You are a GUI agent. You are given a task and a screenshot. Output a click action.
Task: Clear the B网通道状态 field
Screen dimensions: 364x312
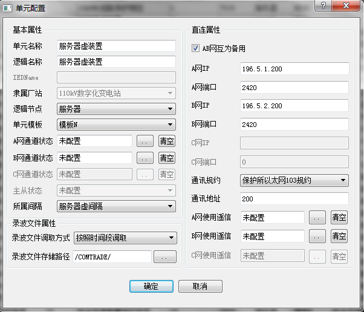click(166, 158)
